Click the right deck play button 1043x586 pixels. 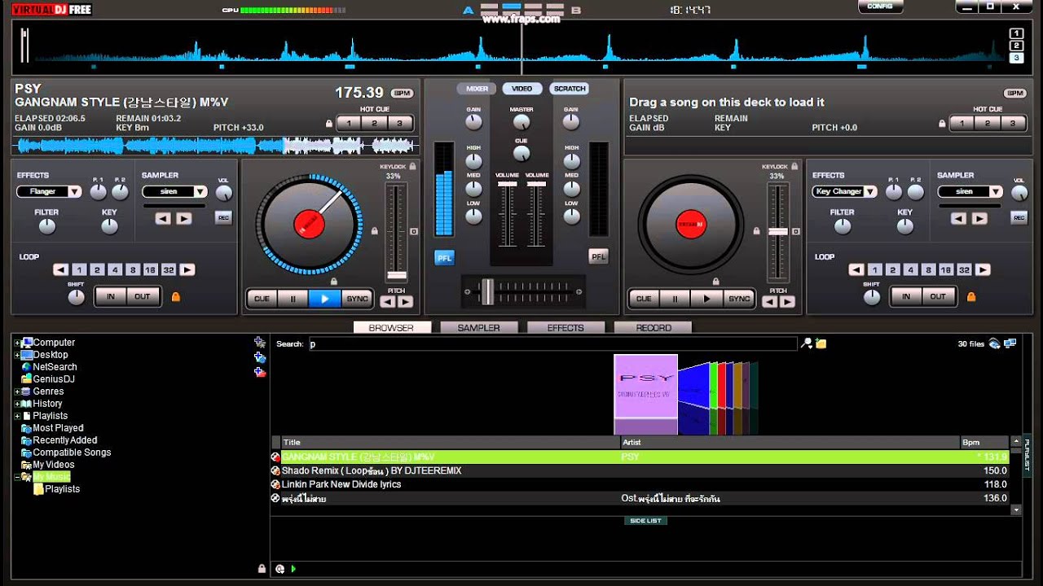[706, 299]
